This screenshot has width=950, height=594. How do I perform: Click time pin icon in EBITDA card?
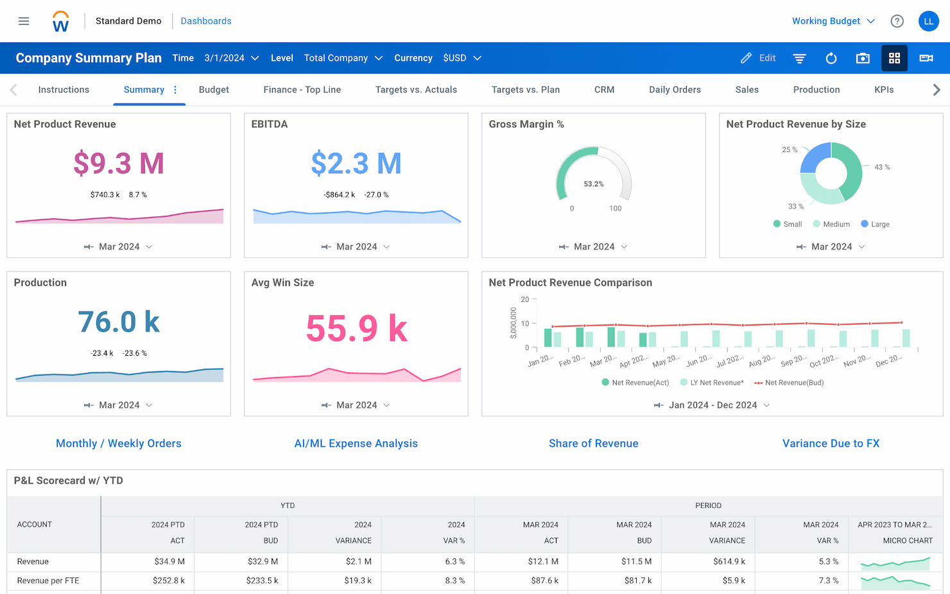pyautogui.click(x=326, y=247)
